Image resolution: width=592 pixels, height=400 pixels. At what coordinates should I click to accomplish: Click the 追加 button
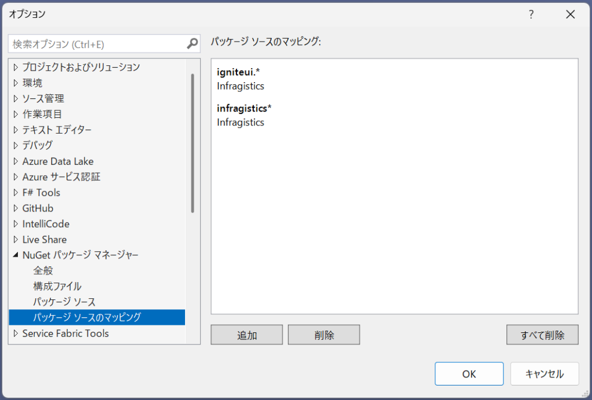(x=247, y=335)
